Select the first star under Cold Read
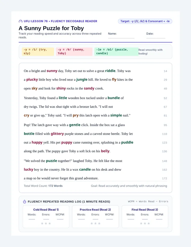 coord(42,223)
